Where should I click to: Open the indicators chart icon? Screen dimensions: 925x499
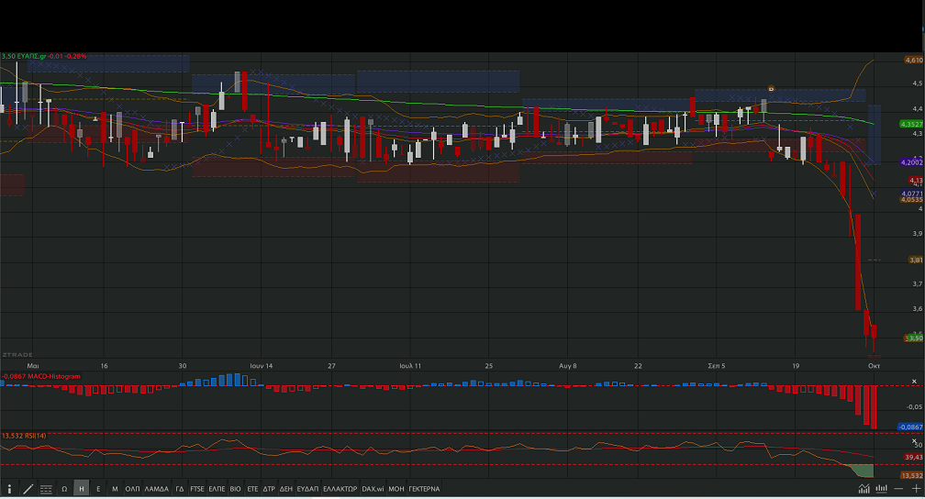[x=864, y=488]
